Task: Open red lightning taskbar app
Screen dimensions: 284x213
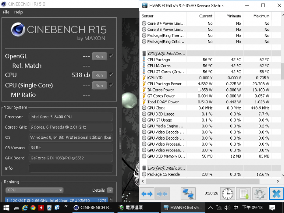Action: [x=41, y=207]
